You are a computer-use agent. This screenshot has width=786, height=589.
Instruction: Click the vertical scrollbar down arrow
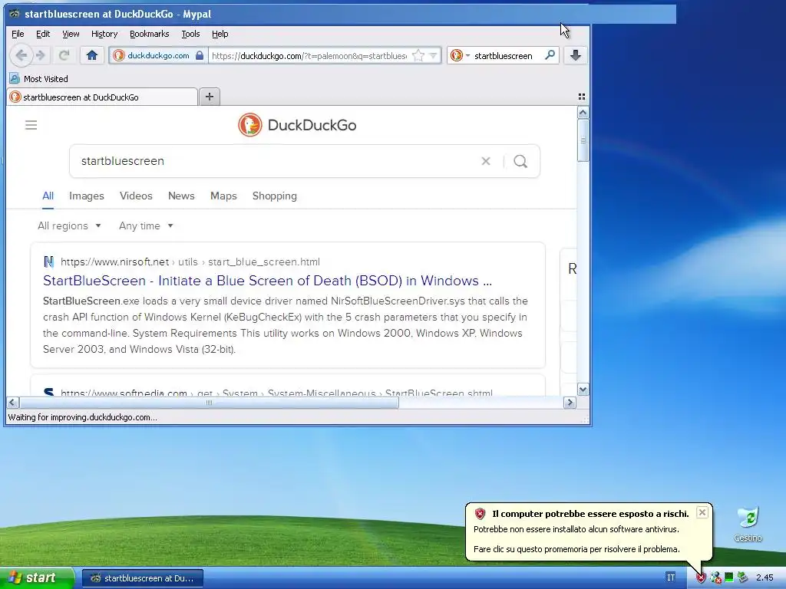(x=583, y=389)
